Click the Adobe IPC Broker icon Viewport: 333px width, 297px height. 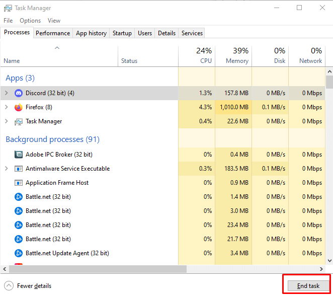point(19,155)
